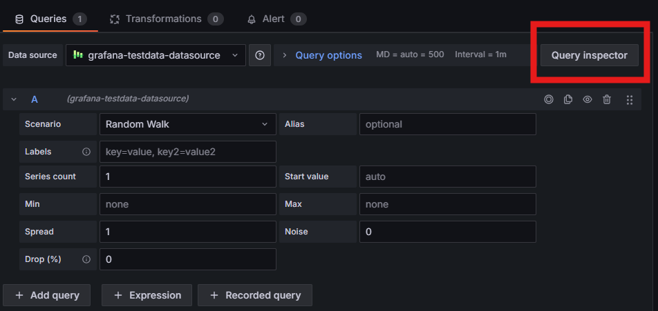Viewport: 658px width, 311px height.
Task: Click the Spread input field
Action: [x=187, y=232]
